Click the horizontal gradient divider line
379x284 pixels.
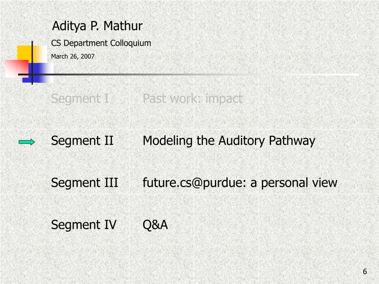tap(188, 75)
